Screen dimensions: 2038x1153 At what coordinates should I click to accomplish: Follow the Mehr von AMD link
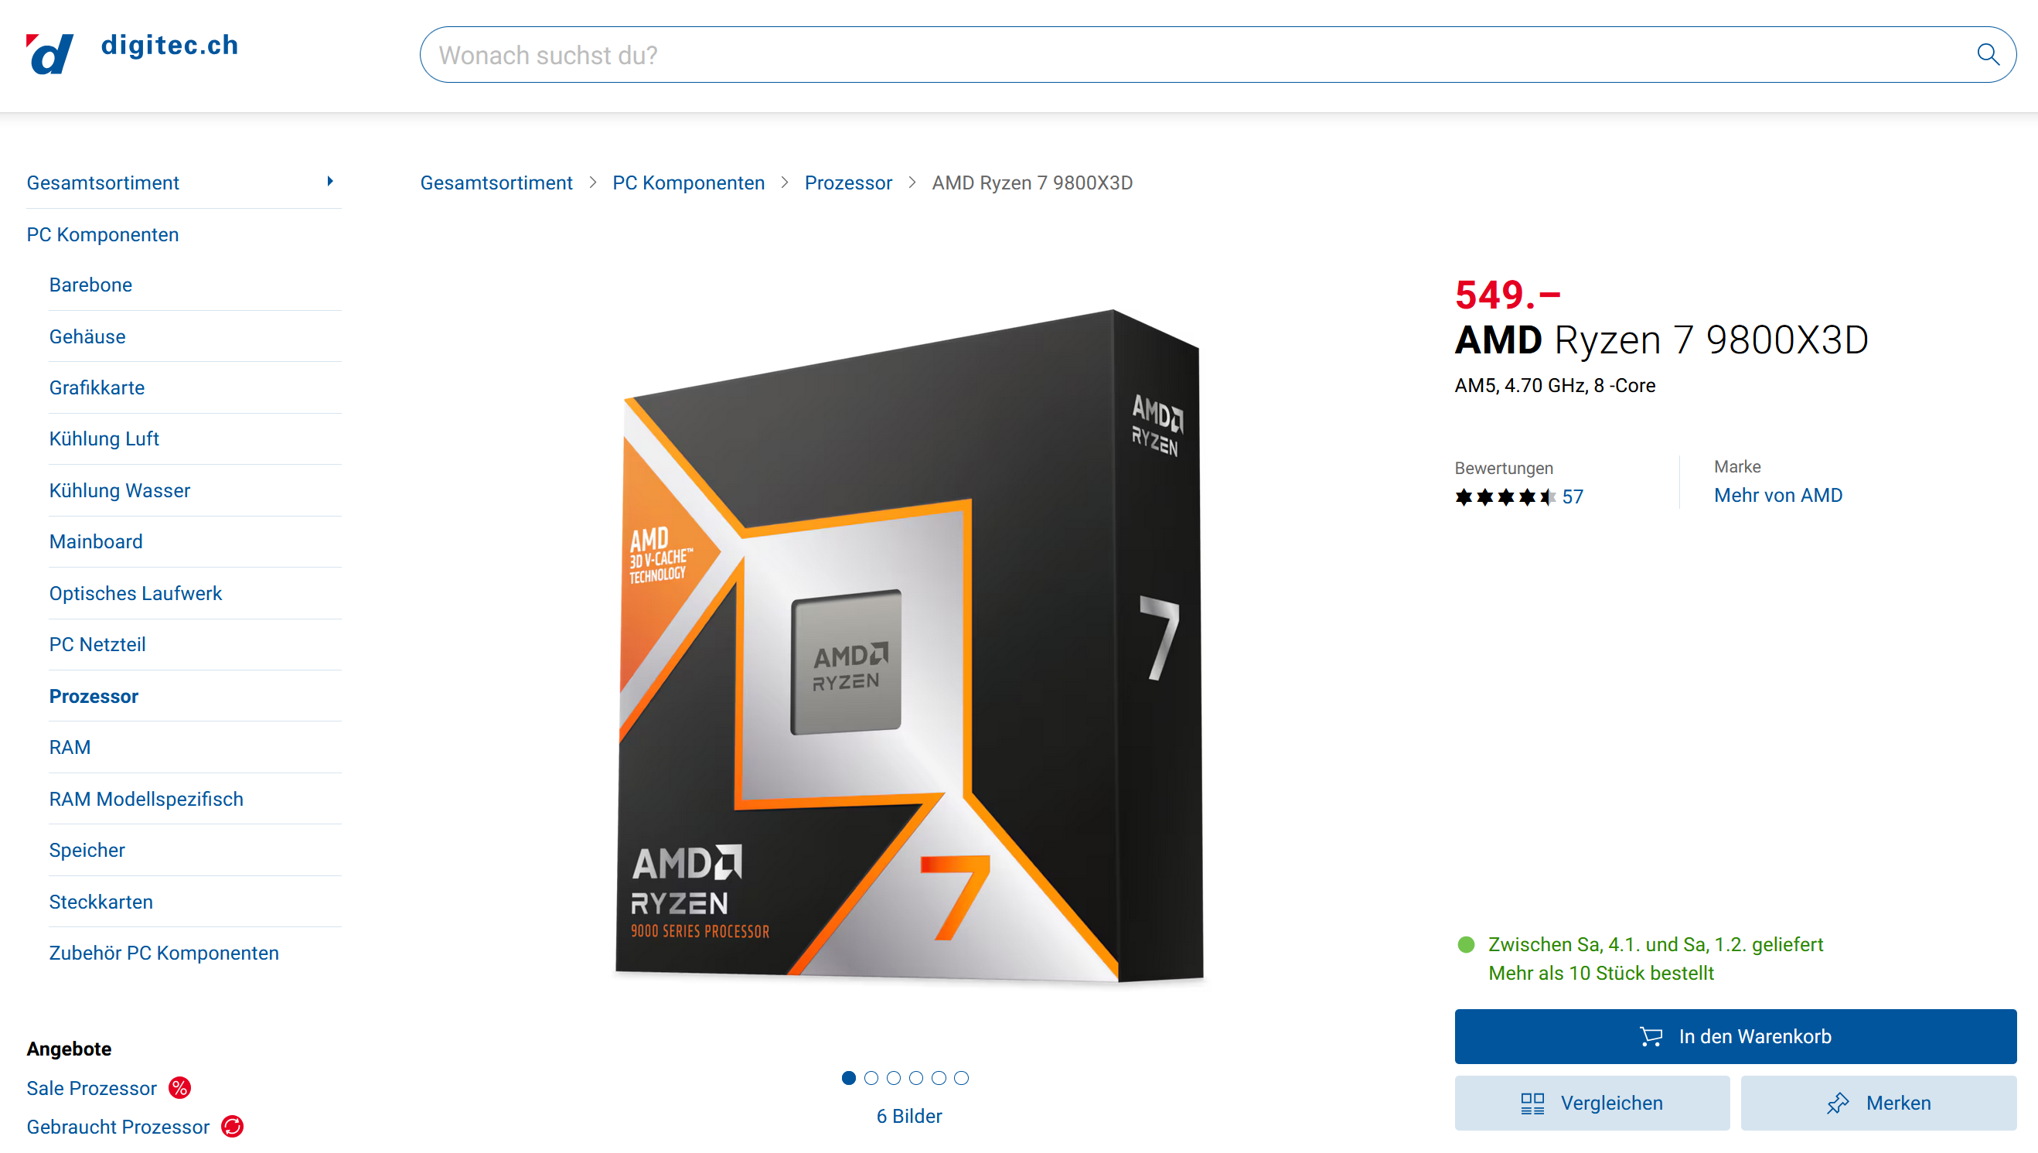1777,495
